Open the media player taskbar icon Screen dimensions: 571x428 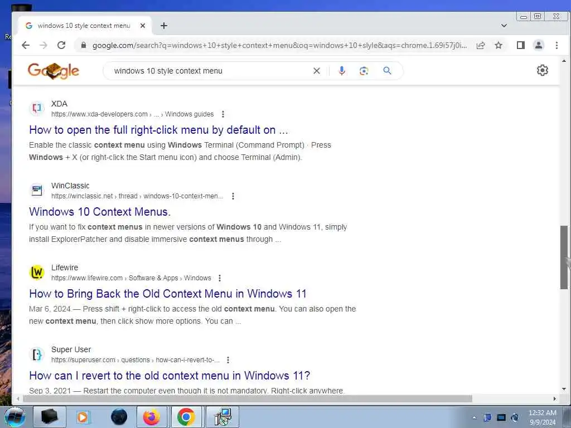(x=83, y=417)
